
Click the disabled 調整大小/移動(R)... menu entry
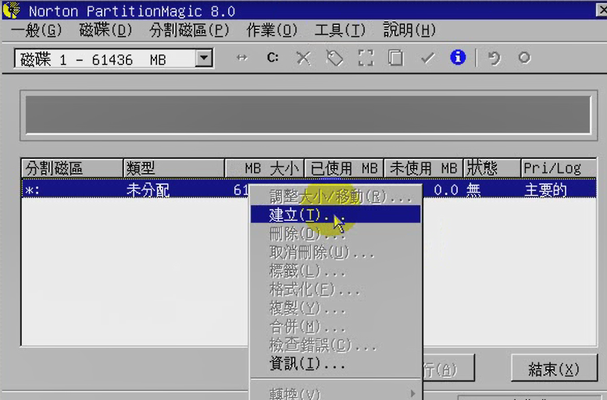[335, 196]
